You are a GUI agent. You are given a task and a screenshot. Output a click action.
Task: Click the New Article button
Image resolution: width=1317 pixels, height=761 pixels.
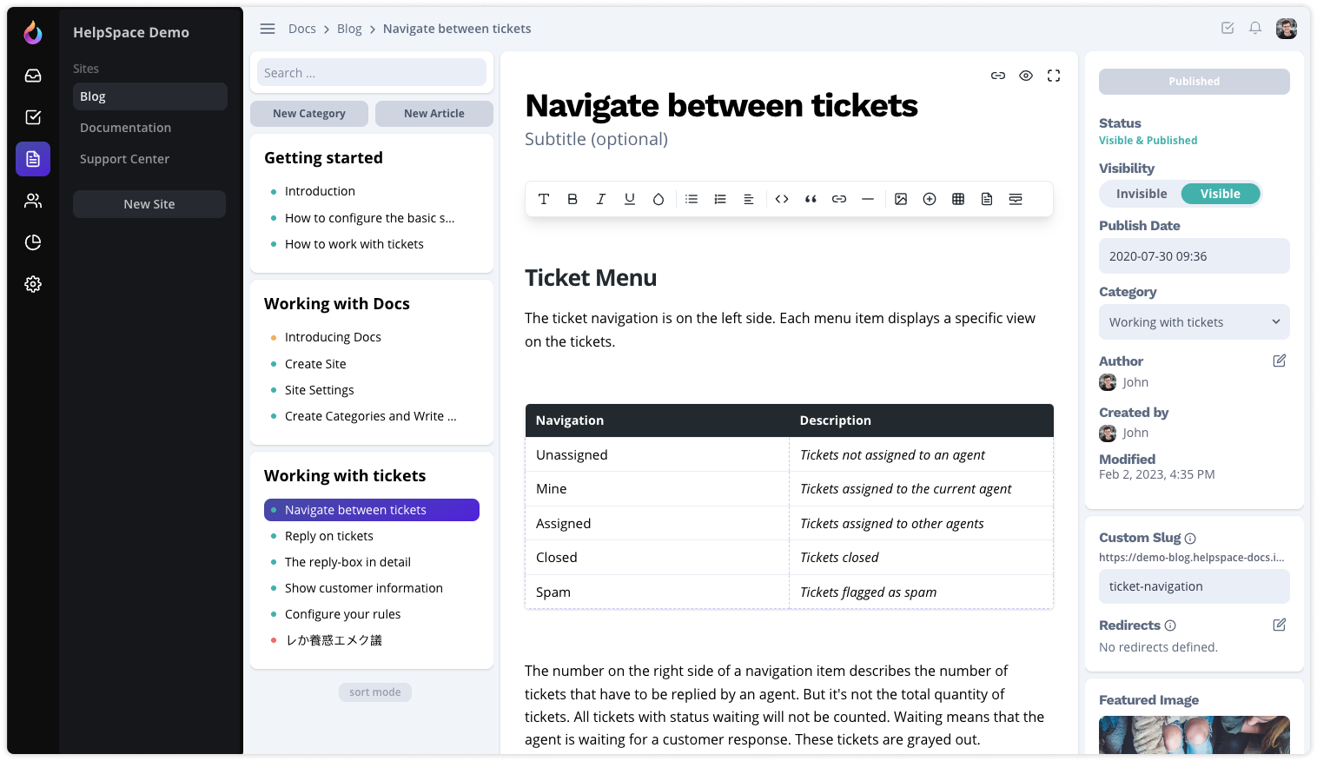[433, 114]
